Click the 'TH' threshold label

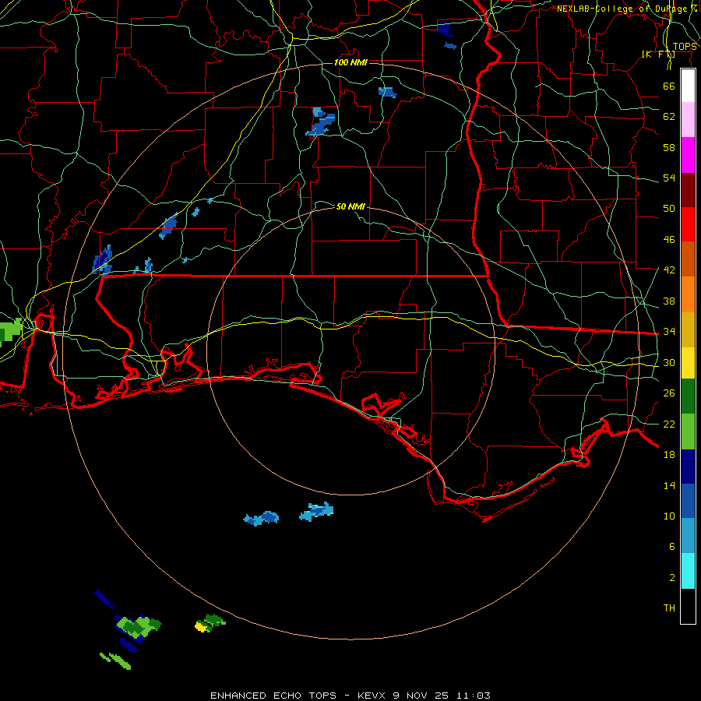coord(669,608)
